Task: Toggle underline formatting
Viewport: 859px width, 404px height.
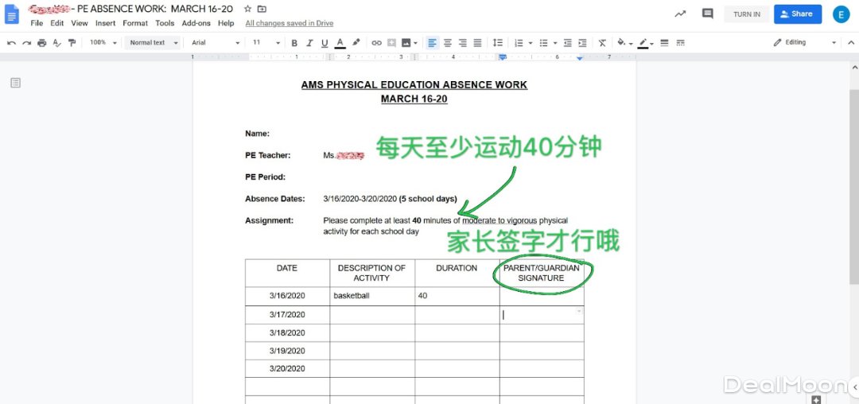Action: [325, 43]
